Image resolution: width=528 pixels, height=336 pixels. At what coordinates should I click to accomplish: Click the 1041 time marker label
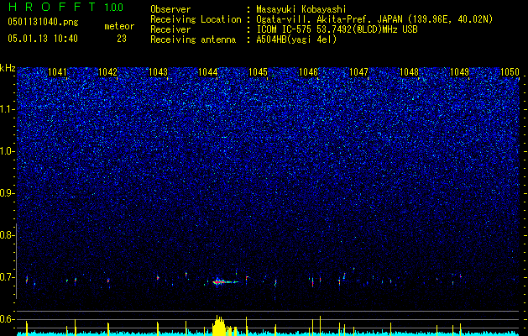57,72
